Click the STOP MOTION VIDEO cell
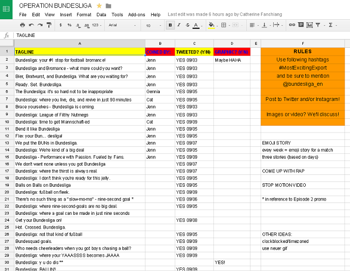 [303, 185]
